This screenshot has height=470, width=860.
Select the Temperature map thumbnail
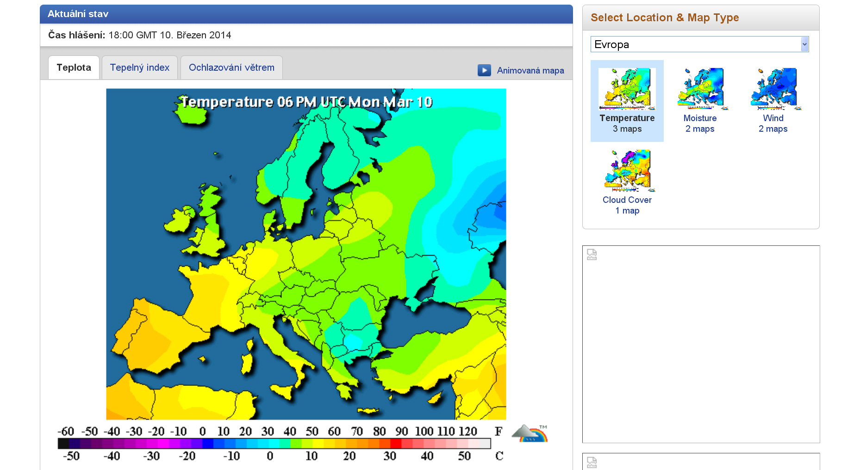[x=627, y=89]
